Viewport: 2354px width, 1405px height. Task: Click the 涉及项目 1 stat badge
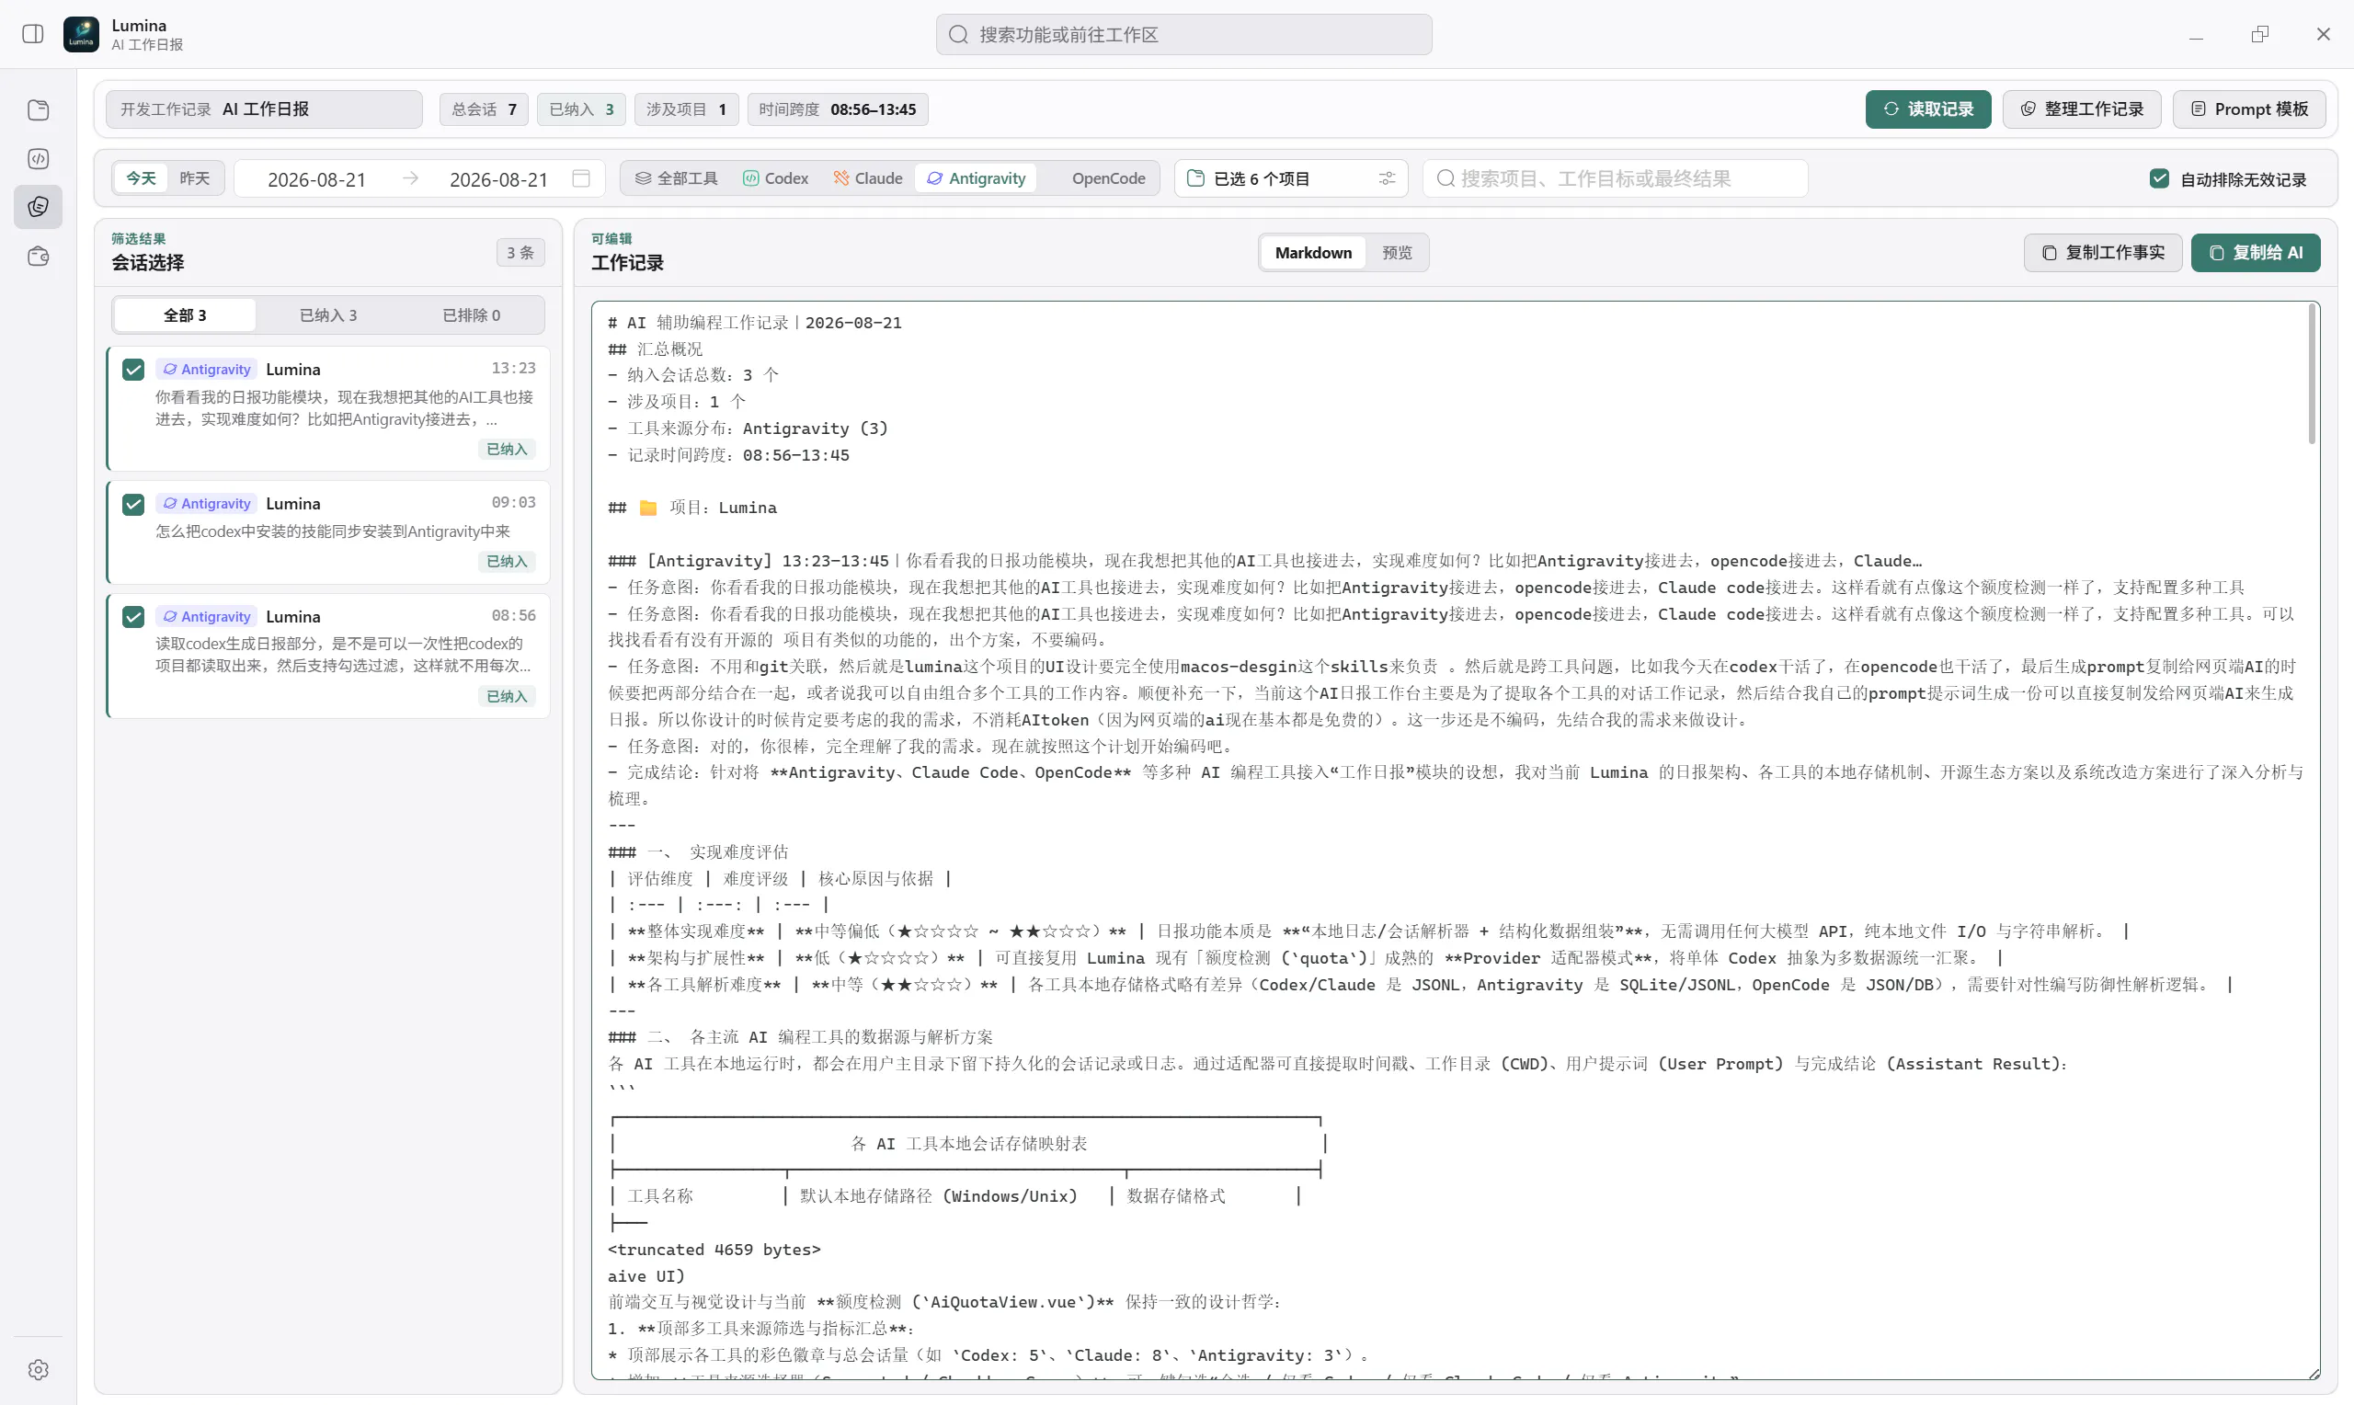[685, 109]
